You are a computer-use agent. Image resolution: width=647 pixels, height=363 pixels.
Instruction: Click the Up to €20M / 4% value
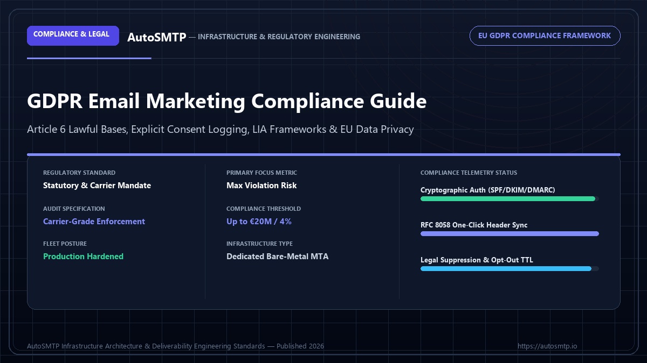(259, 221)
